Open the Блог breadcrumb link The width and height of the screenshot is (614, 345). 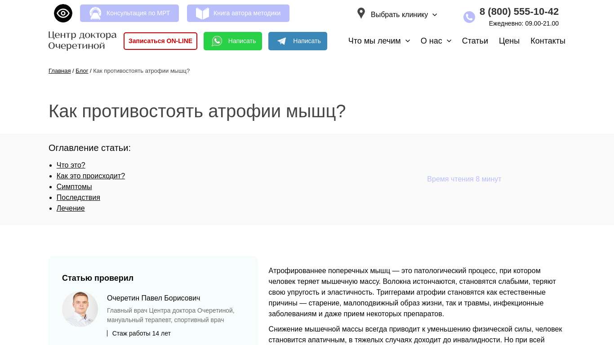point(82,71)
